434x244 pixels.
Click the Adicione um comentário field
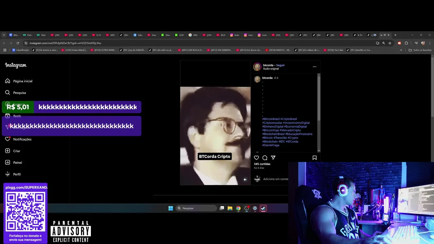coord(275,179)
